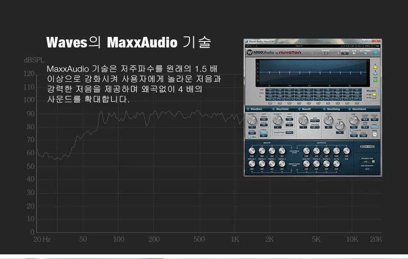Open band 5 filter shape dropdown
Image resolution: width=408 pixels, height=259 pixels.
(309, 99)
